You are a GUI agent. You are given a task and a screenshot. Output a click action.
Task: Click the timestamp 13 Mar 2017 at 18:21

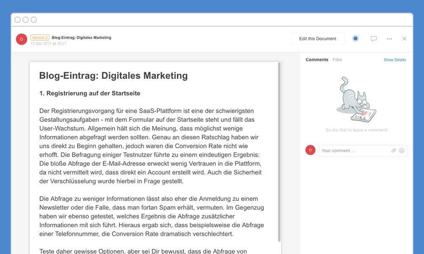(x=48, y=44)
